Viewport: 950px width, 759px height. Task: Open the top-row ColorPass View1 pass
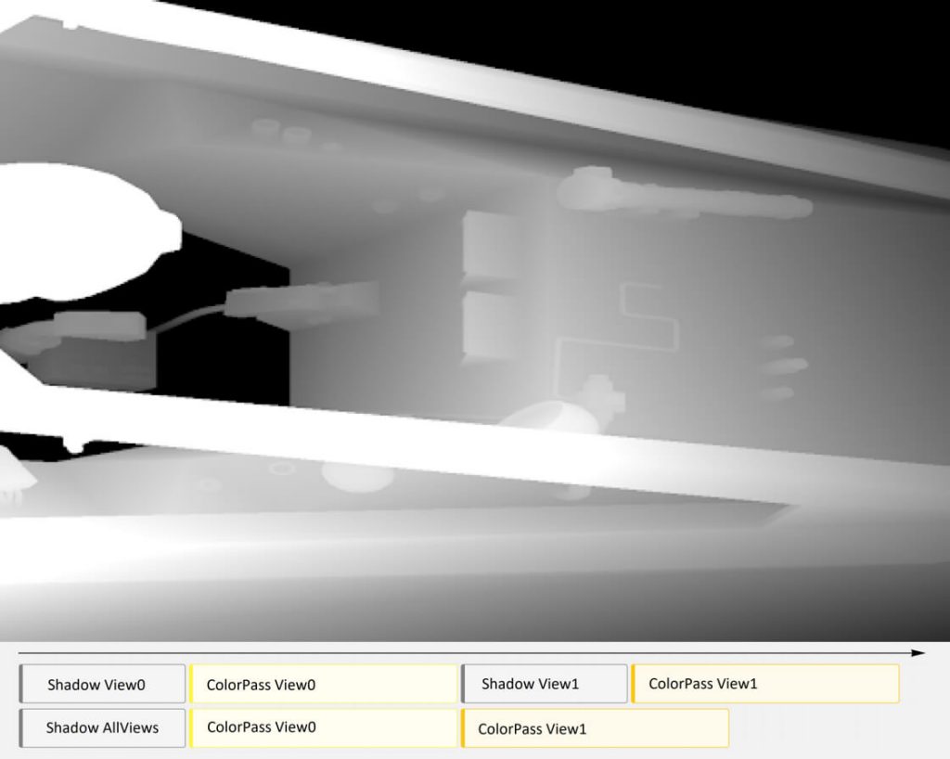766,683
